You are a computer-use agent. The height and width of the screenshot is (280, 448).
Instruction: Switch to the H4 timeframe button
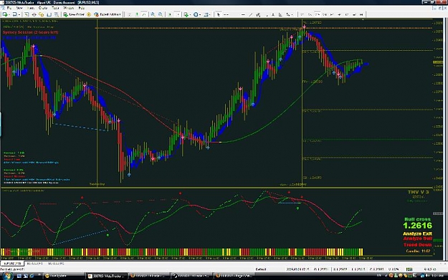coord(340,14)
